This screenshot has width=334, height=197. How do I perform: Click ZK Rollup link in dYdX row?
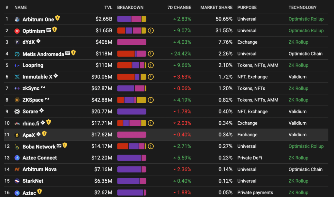click(x=298, y=42)
